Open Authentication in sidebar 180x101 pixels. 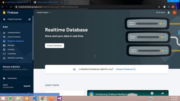14,33
